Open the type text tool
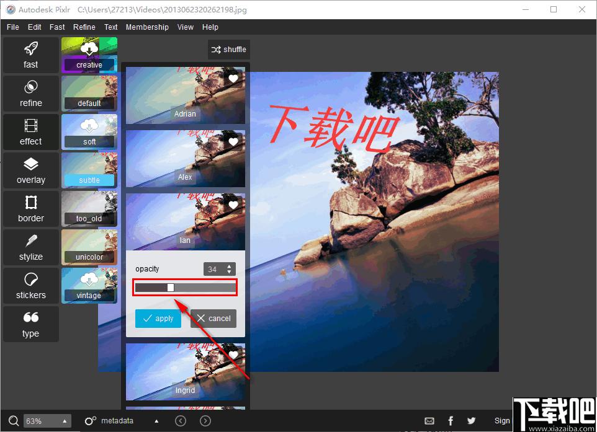 [x=31, y=324]
